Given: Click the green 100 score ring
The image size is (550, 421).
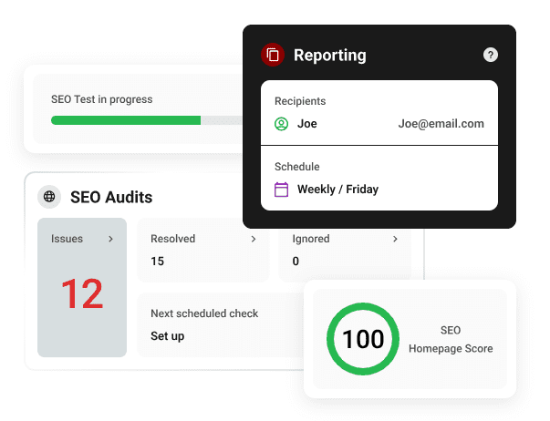Looking at the screenshot, I should [x=363, y=339].
